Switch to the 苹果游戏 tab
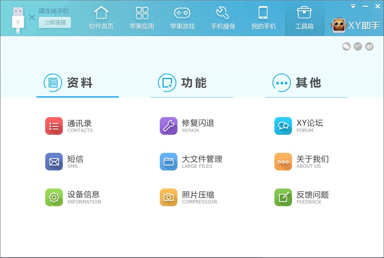This screenshot has height=258, width=384. [x=182, y=18]
